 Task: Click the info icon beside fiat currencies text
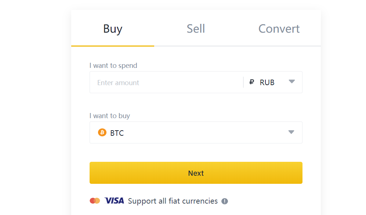(x=225, y=201)
